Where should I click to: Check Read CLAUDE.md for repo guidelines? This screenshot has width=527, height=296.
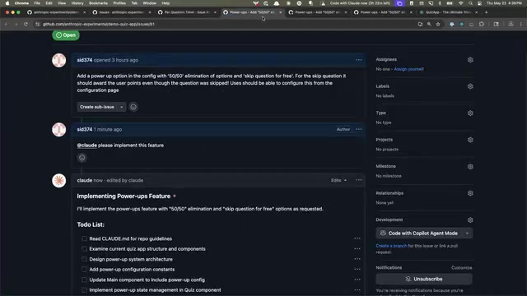(84, 238)
